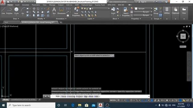Select the Circle tool

pos(16,11)
